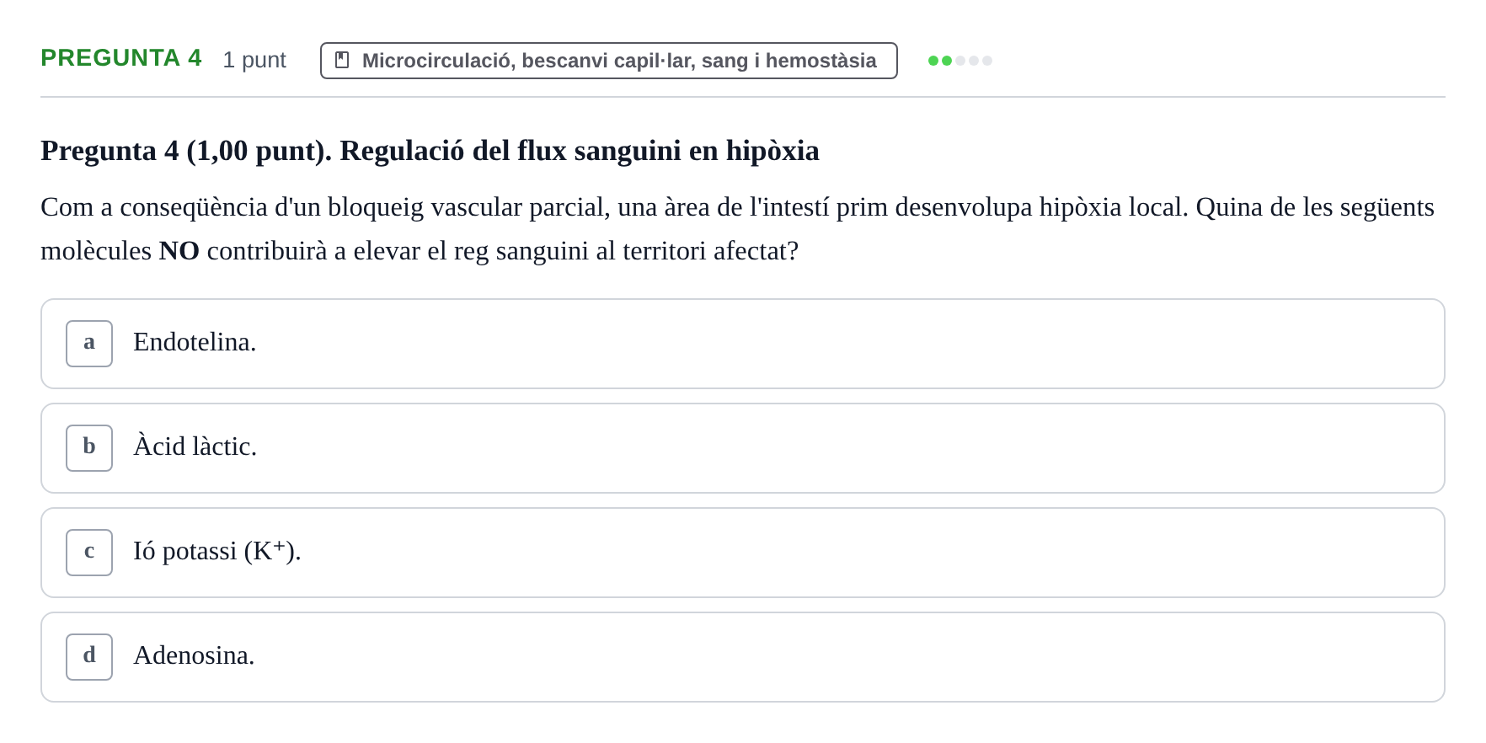The image size is (1486, 743).
Task: Choose the Adenosina answer text
Action: click(x=194, y=655)
